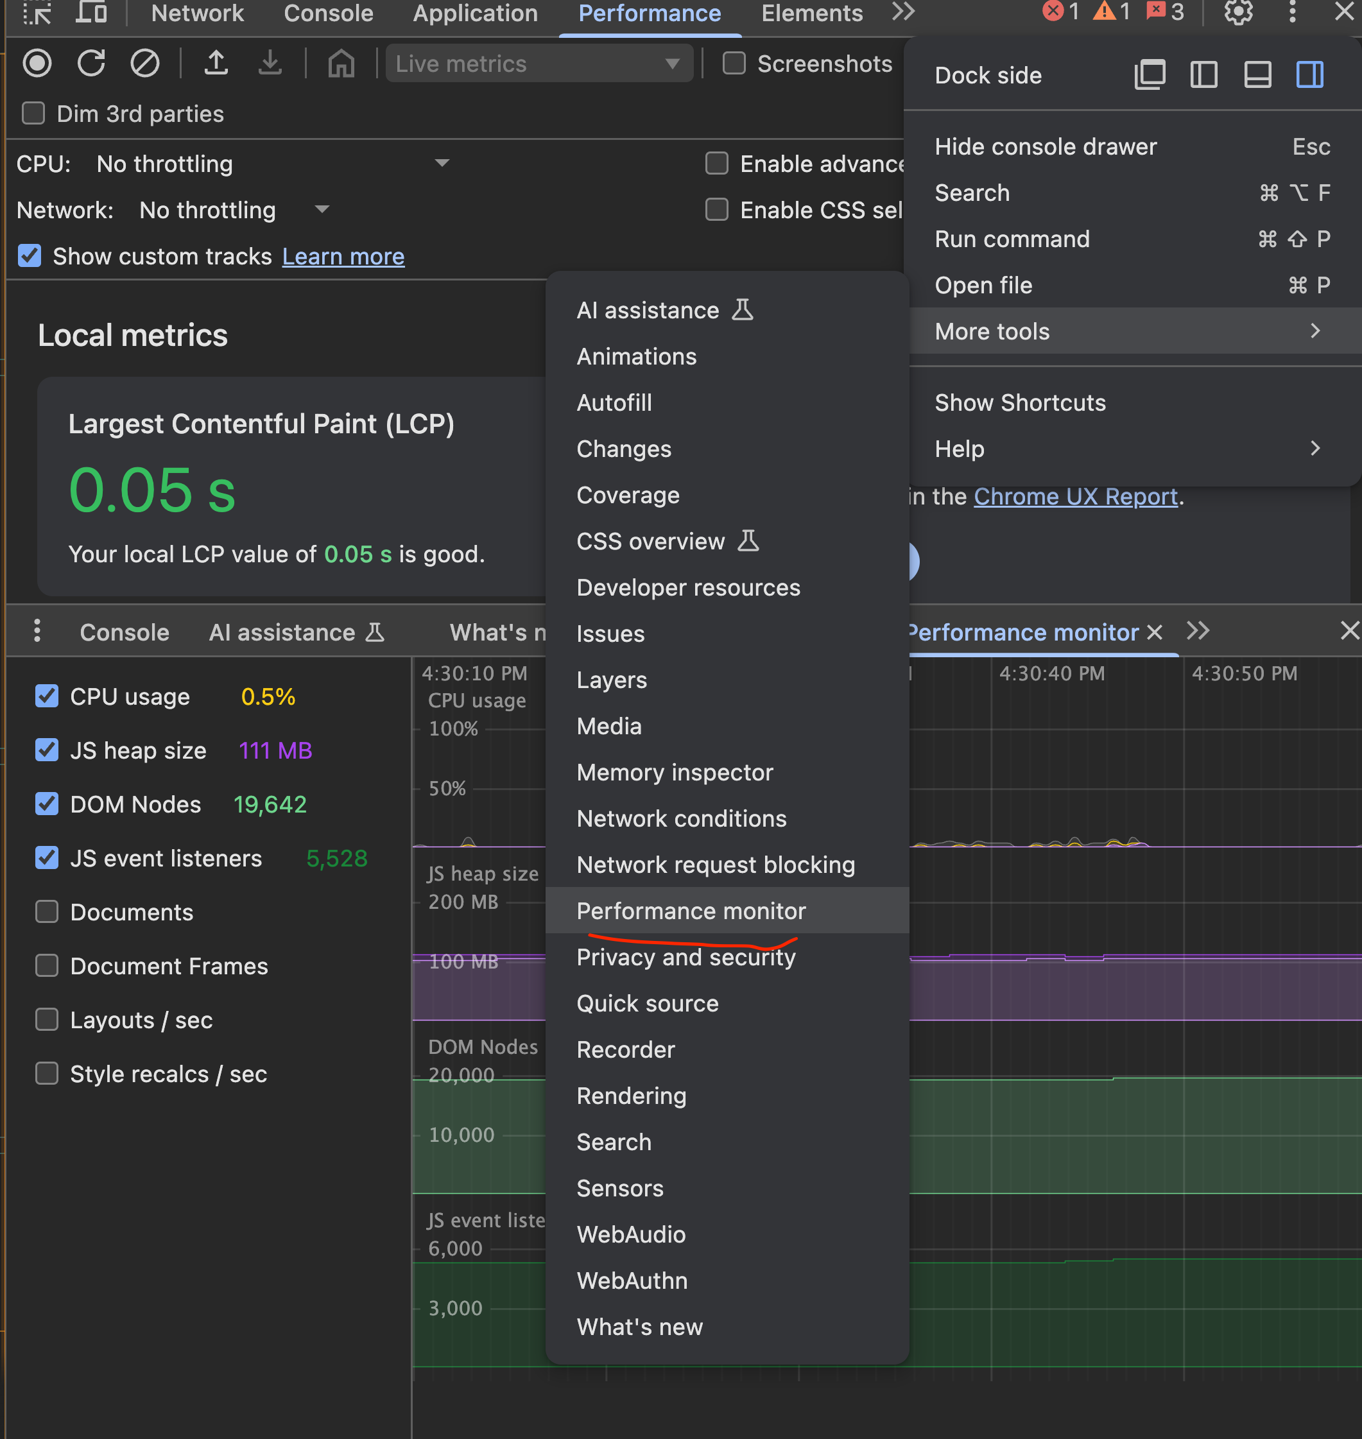The height and width of the screenshot is (1439, 1362).
Task: Switch to the Network tab
Action: click(x=197, y=13)
